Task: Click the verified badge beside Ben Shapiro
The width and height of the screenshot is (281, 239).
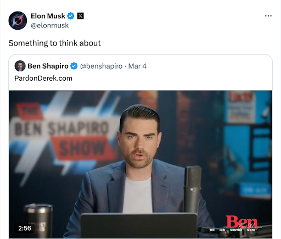Action: point(74,66)
